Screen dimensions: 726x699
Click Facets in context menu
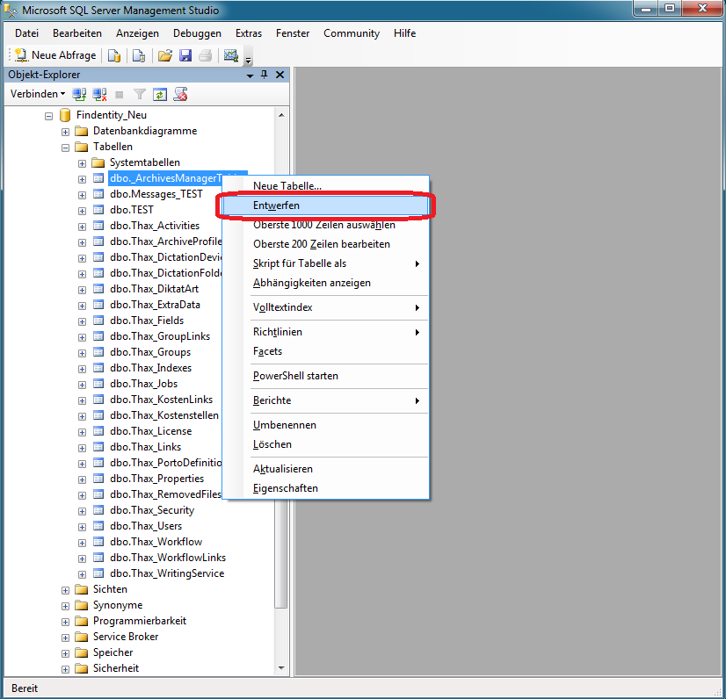[x=326, y=351]
